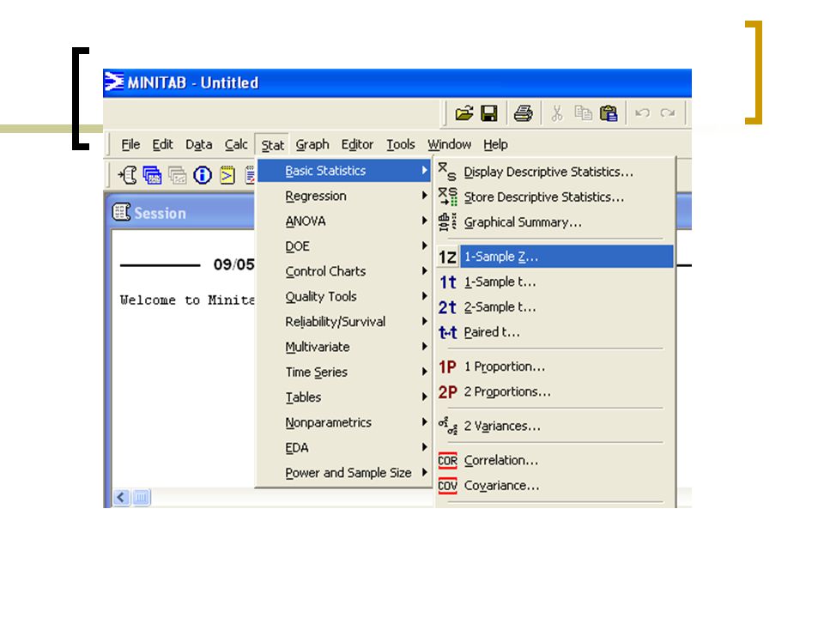Click the Graphical Summary icon
Image resolution: width=824 pixels, height=618 pixels.
click(447, 221)
